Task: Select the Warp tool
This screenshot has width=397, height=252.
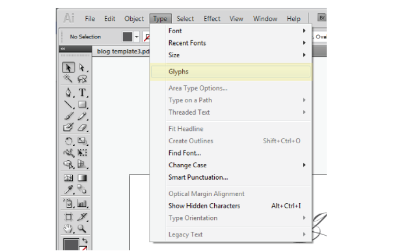Action: (68, 153)
